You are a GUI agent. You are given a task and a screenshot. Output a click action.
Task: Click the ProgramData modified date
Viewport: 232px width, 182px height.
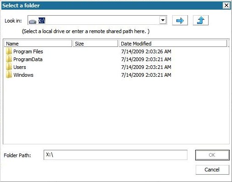point(146,59)
